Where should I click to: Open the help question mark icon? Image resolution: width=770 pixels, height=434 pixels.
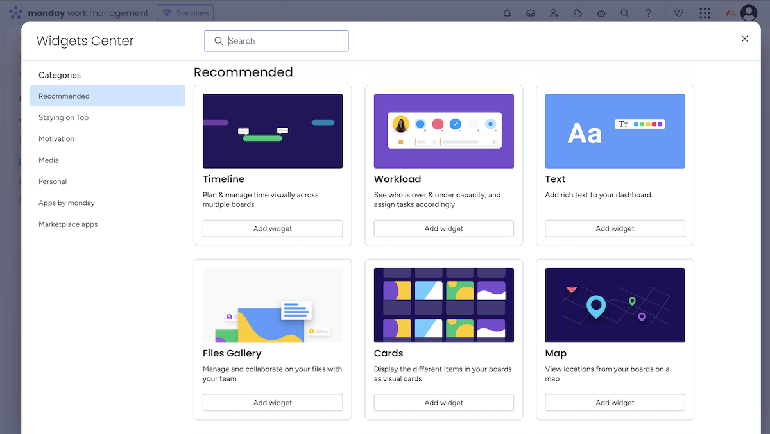648,12
